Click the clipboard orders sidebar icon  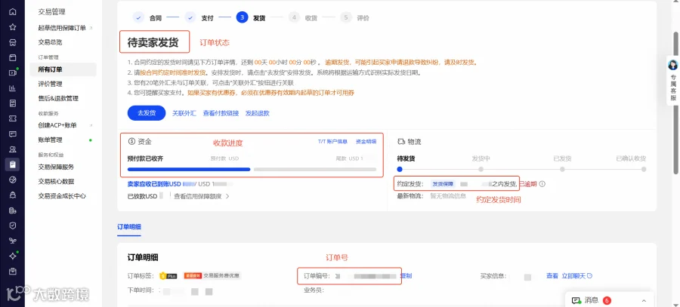click(x=13, y=164)
